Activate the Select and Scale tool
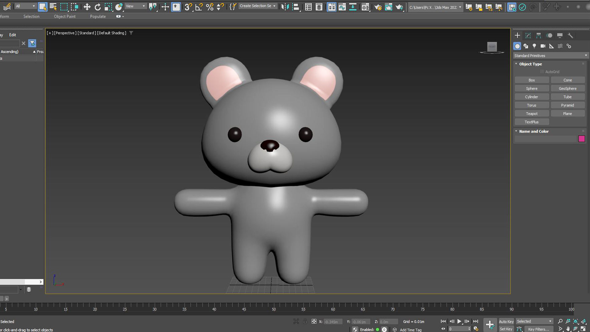 [x=108, y=6]
